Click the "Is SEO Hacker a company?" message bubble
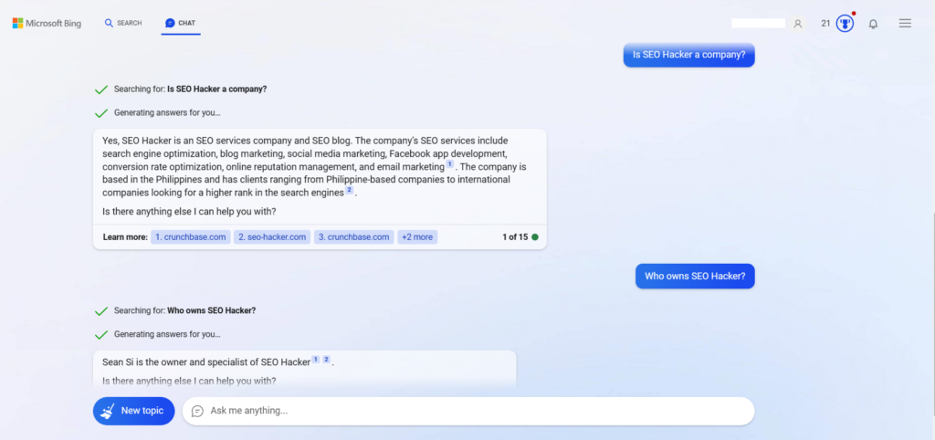Viewport: 935px width, 440px height. 688,54
